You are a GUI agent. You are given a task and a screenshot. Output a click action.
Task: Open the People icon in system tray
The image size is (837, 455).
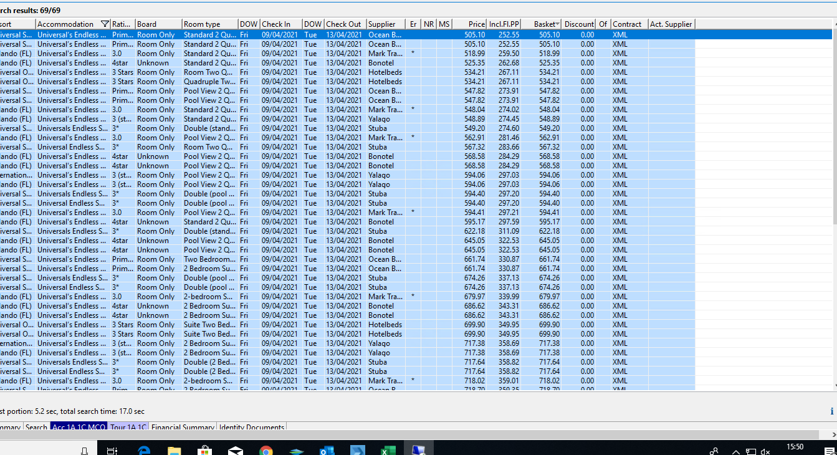[x=714, y=451]
